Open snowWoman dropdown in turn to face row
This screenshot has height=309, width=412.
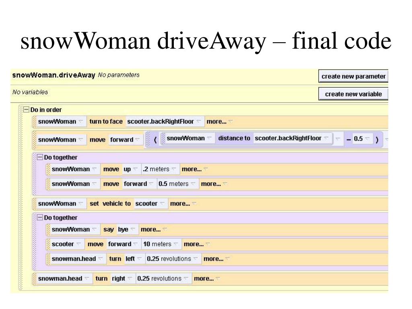[61, 122]
